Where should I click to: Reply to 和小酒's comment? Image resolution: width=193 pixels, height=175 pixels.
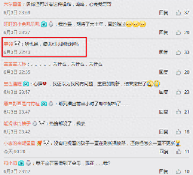tap(163, 172)
